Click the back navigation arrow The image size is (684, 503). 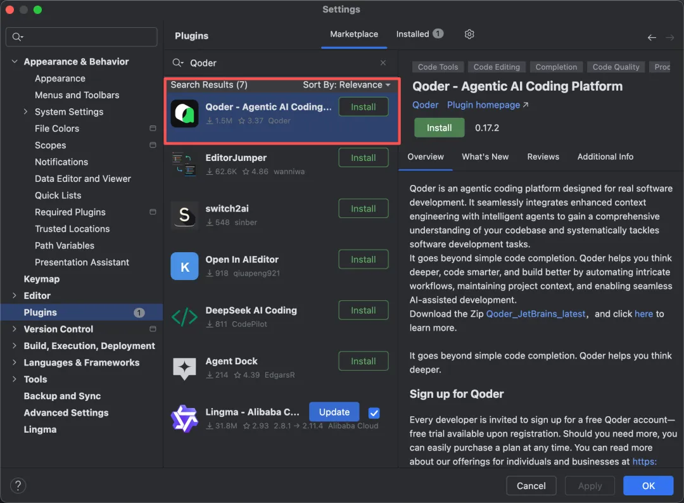click(x=651, y=37)
